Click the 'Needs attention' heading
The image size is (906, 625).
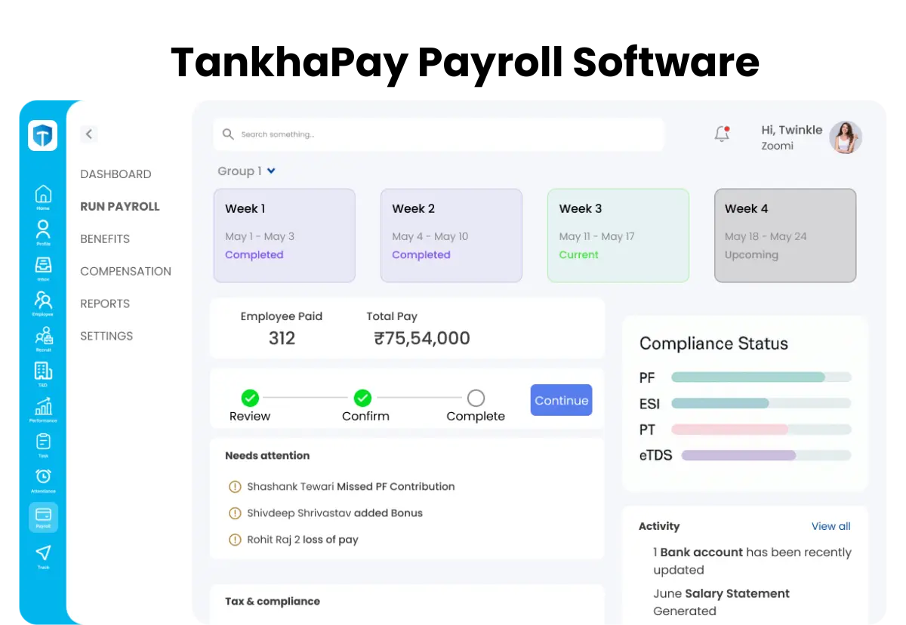(x=267, y=456)
